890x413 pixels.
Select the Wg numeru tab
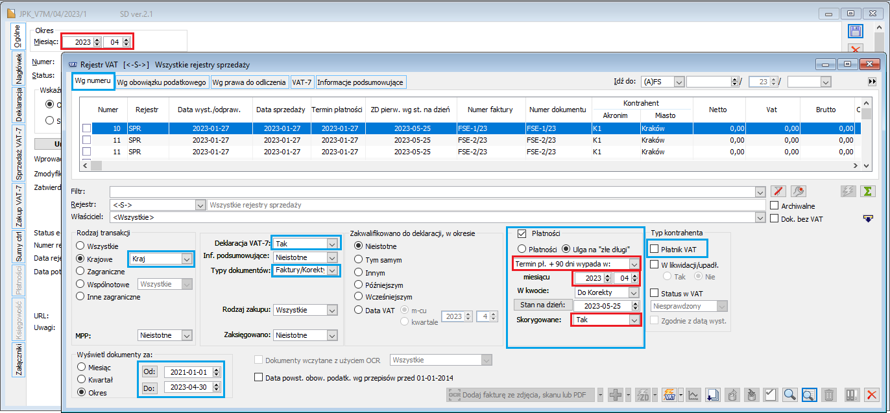[x=93, y=81]
